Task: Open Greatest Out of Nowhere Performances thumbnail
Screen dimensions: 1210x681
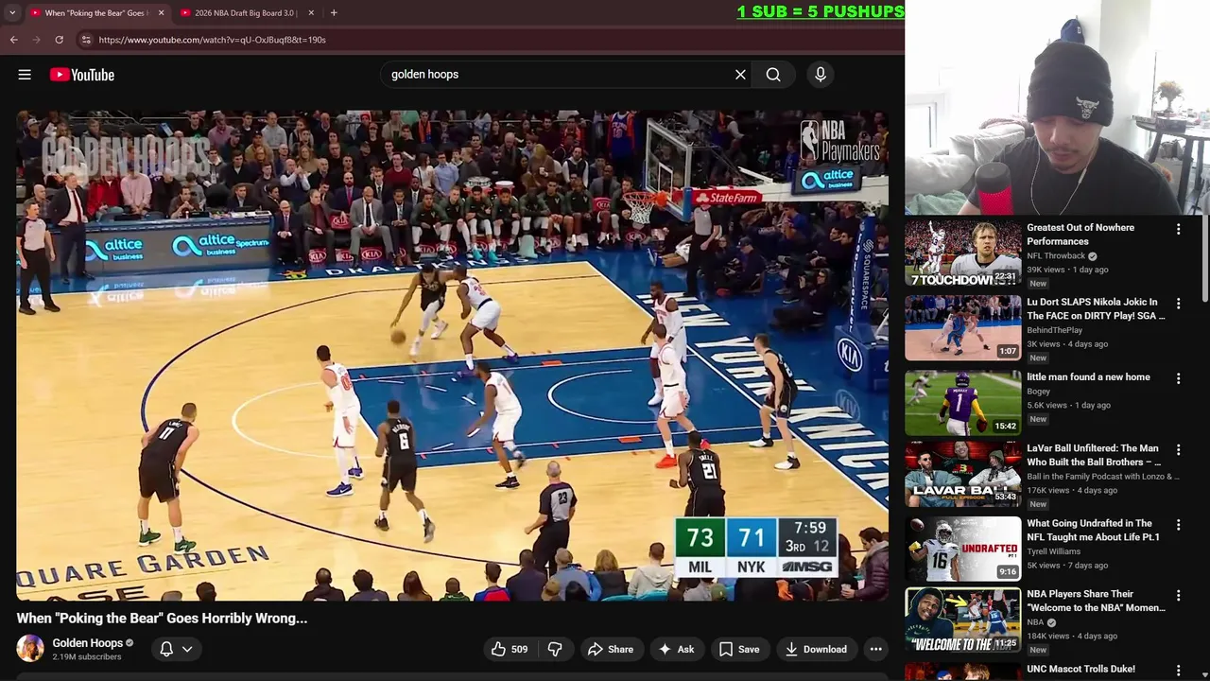Action: point(962,253)
